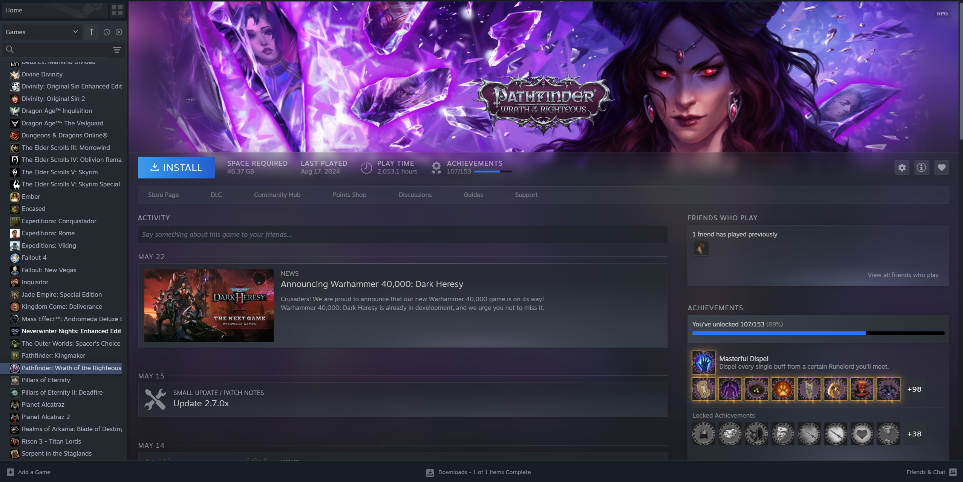
Task: Open the Community Hub tab
Action: pyautogui.click(x=277, y=195)
